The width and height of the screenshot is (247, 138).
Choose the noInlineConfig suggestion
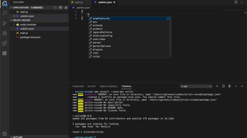(x=130, y=36)
